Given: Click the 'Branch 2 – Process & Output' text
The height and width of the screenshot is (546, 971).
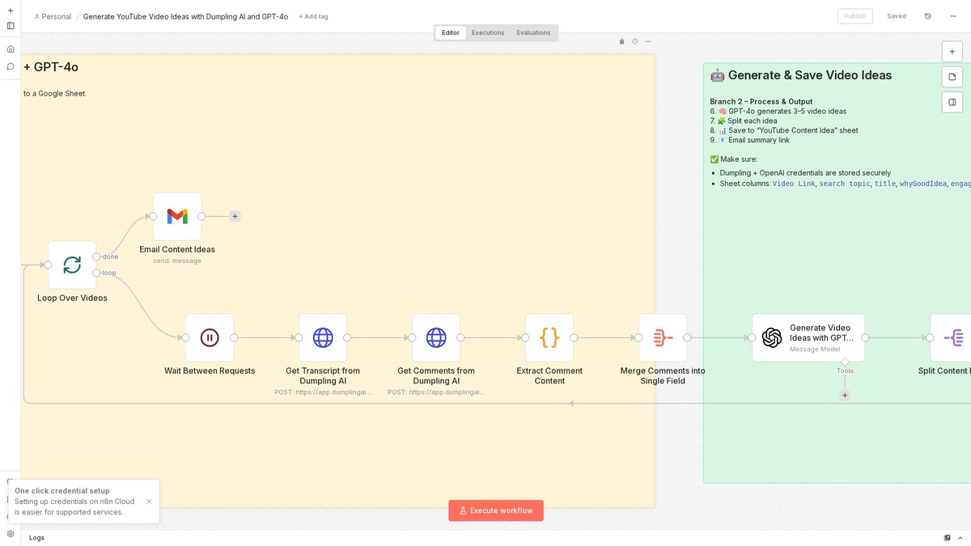Looking at the screenshot, I should [x=761, y=102].
